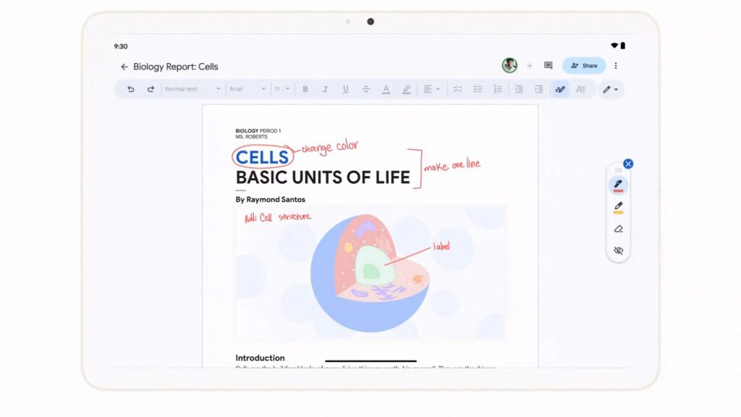Screen dimensions: 741x417
Task: Check the battery status icon
Action: pyautogui.click(x=623, y=46)
